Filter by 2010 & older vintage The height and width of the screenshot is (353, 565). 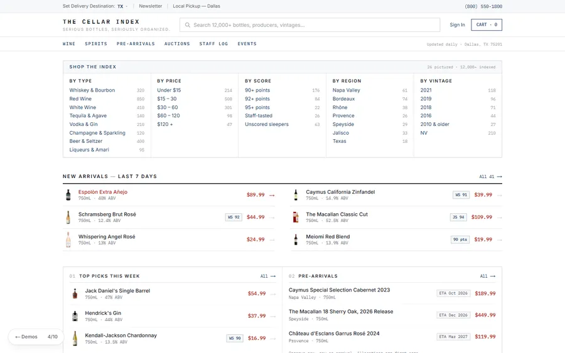[434, 125]
